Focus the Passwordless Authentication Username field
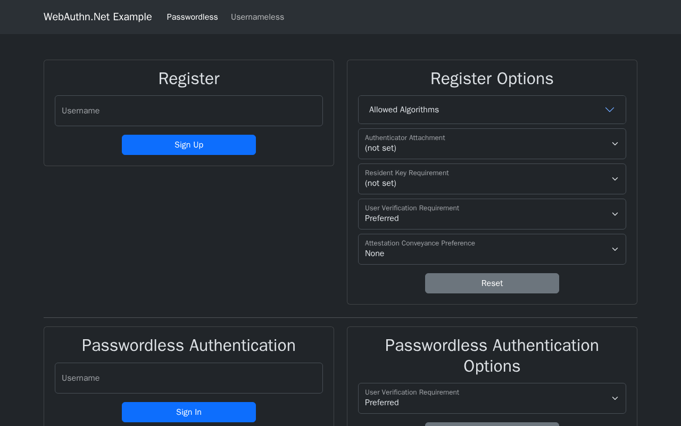Screen dimensions: 681x426 point(189,378)
